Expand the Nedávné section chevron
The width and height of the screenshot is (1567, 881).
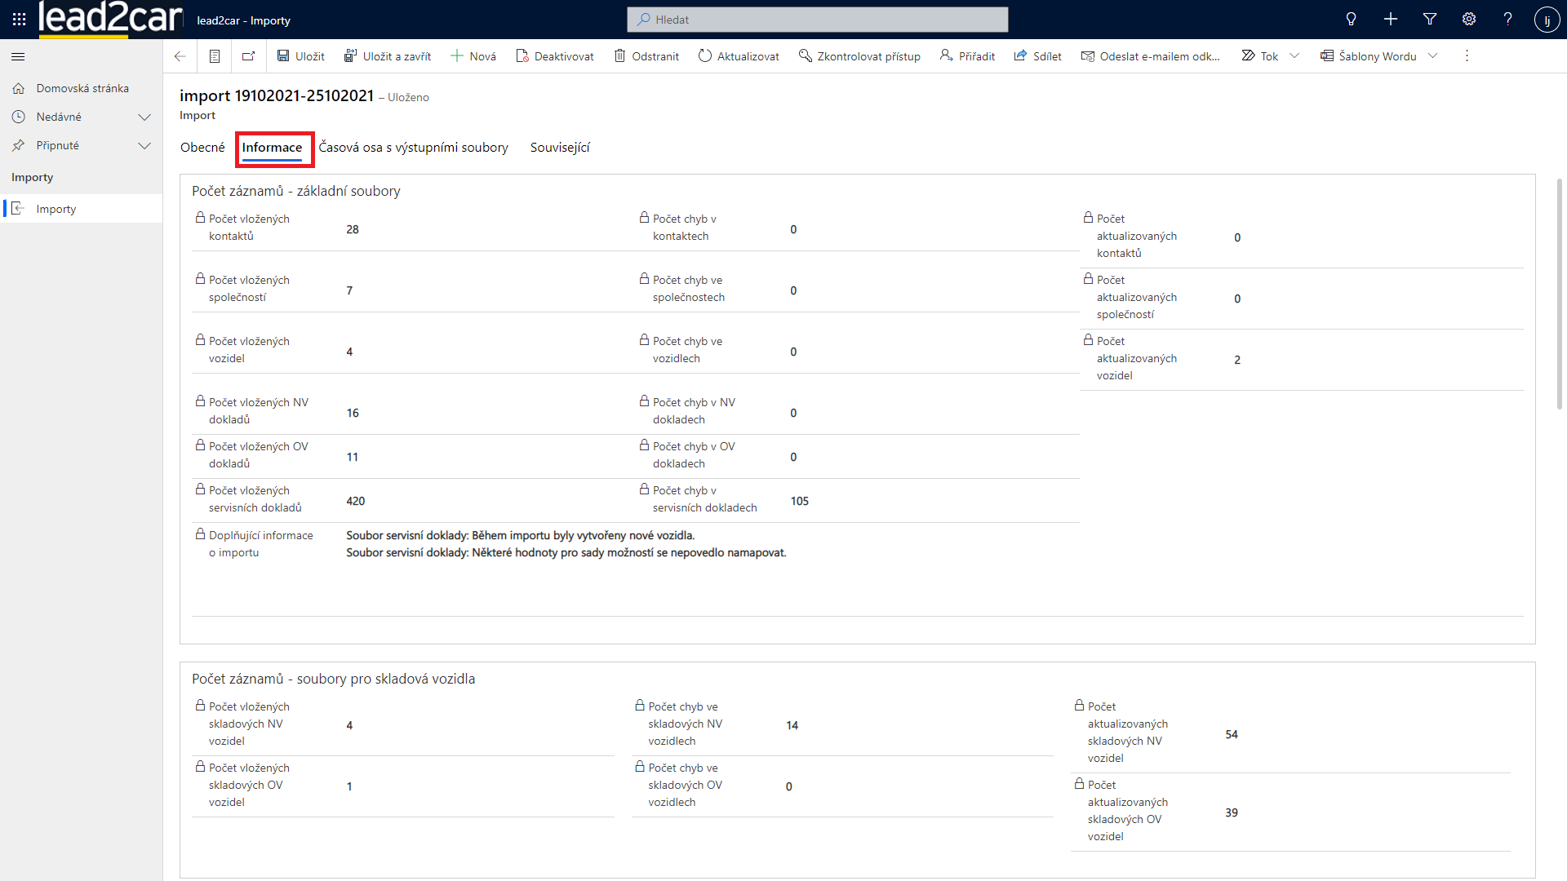pyautogui.click(x=144, y=117)
